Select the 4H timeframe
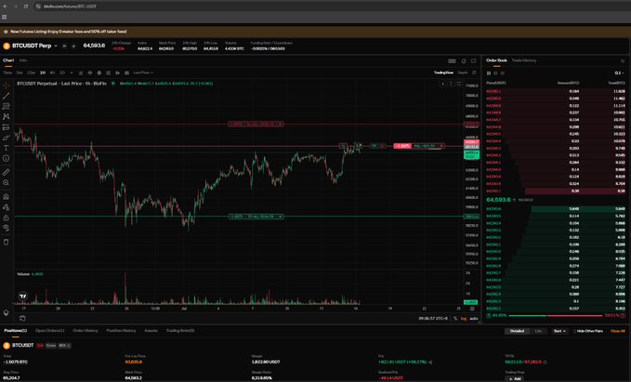 pyautogui.click(x=52, y=72)
